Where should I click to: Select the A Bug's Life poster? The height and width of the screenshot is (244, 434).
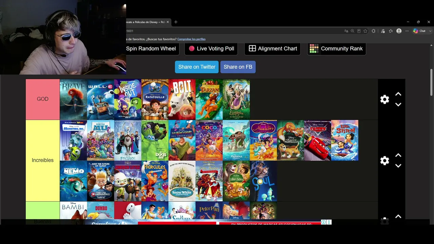pos(155,140)
